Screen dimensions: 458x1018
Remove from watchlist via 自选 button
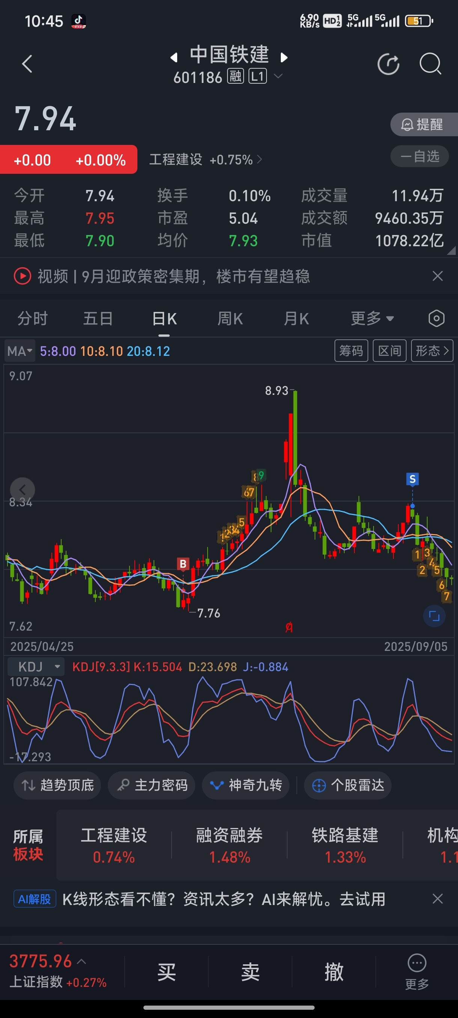click(420, 156)
